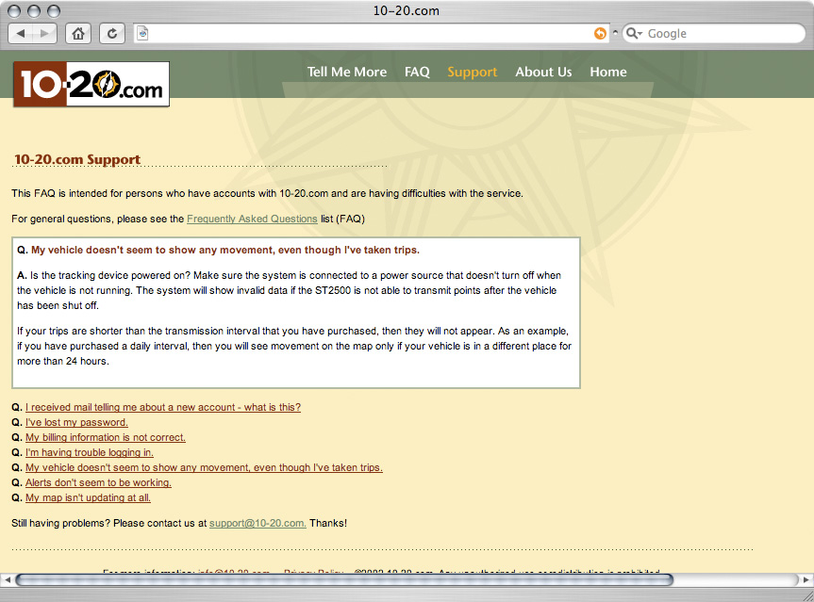Screen dimensions: 814x602
Task: Click the orange SnapBack arrow icon
Action: click(x=600, y=33)
